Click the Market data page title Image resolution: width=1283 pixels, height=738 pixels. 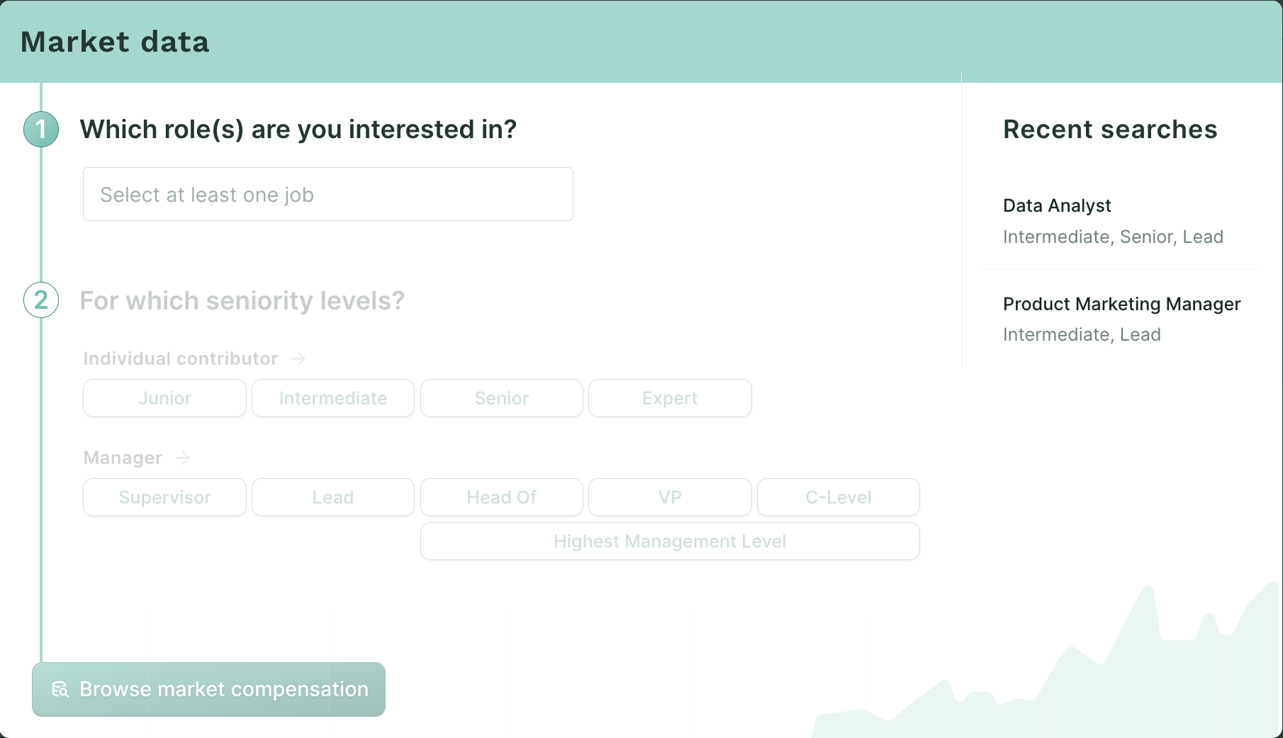pos(114,42)
